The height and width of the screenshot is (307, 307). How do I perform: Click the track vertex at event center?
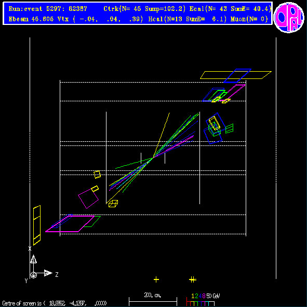coord(153,157)
